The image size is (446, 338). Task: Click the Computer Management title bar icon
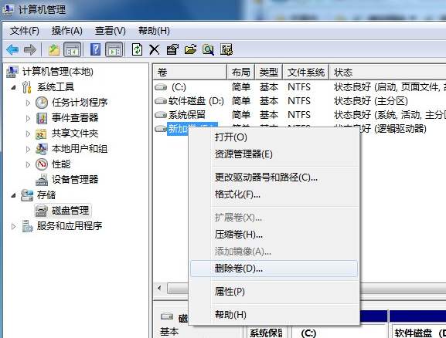8,9
